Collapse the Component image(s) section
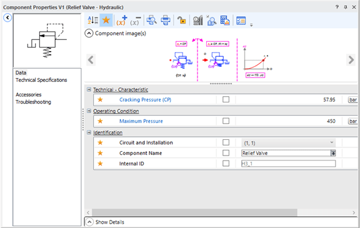The image size is (360, 228). [89, 34]
